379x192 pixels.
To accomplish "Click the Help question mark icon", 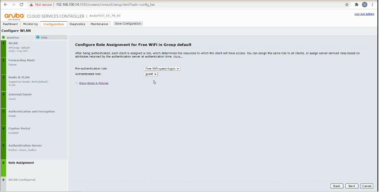I will click(x=38, y=37).
